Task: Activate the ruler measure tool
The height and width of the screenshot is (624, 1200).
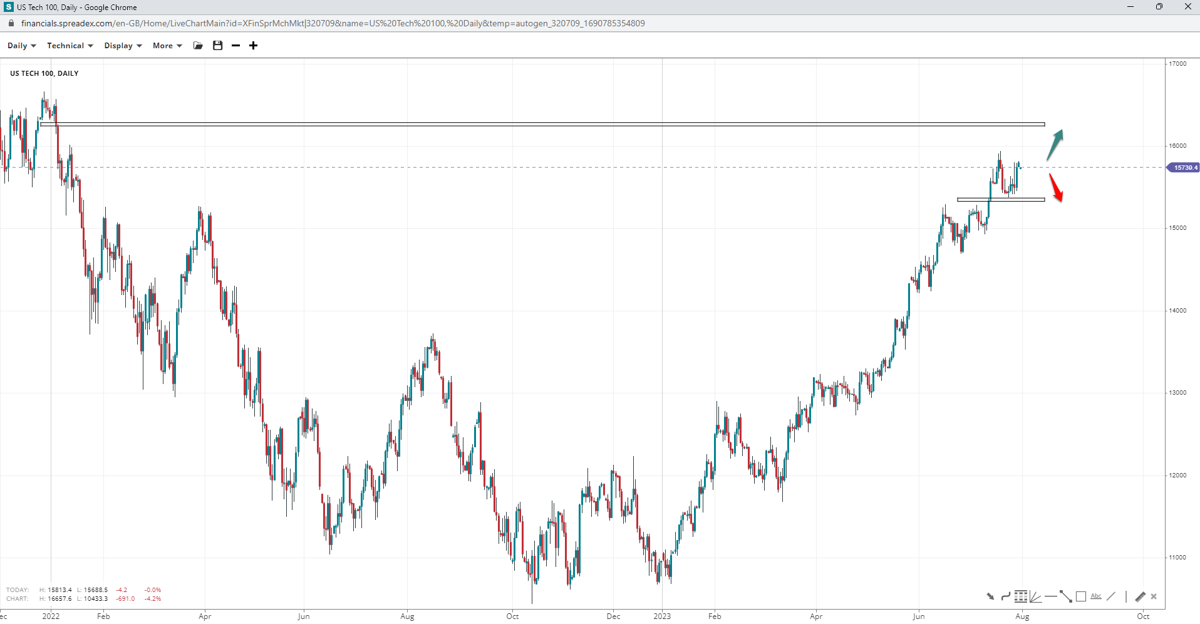Action: [1140, 596]
